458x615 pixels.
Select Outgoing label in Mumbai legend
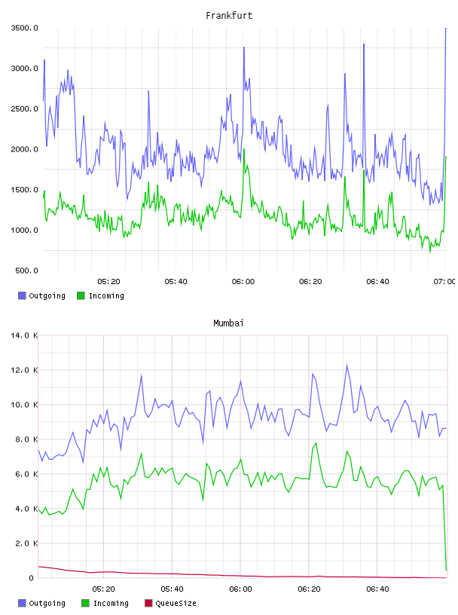pyautogui.click(x=47, y=603)
